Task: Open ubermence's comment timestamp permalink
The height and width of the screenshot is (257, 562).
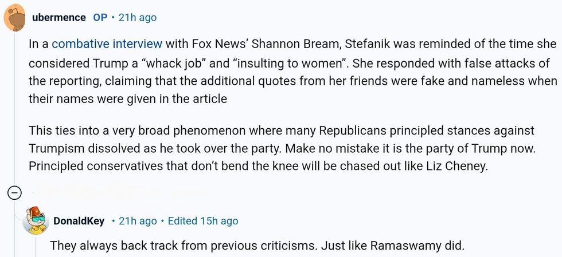Action: click(137, 18)
